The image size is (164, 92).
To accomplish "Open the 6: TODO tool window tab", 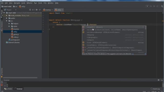I will click(x=8, y=89).
